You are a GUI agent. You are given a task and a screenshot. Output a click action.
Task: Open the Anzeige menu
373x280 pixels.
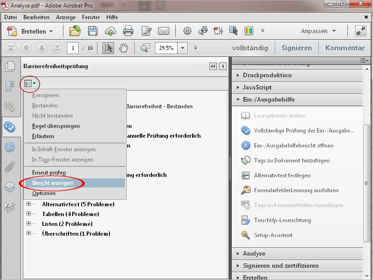tap(66, 17)
